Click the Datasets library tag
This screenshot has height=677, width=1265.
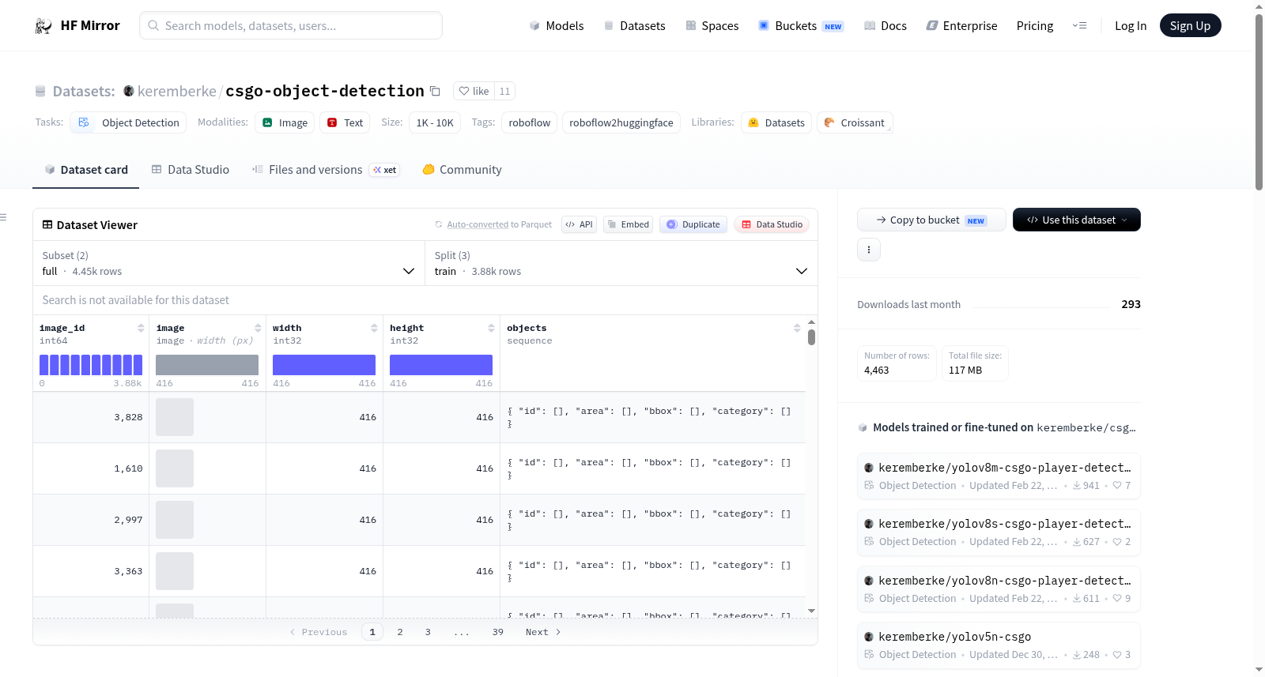[776, 122]
